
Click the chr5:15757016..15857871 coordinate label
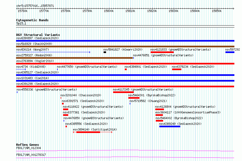tap(35, 6)
